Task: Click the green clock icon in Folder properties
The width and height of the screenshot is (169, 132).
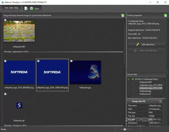Action: click(x=165, y=15)
